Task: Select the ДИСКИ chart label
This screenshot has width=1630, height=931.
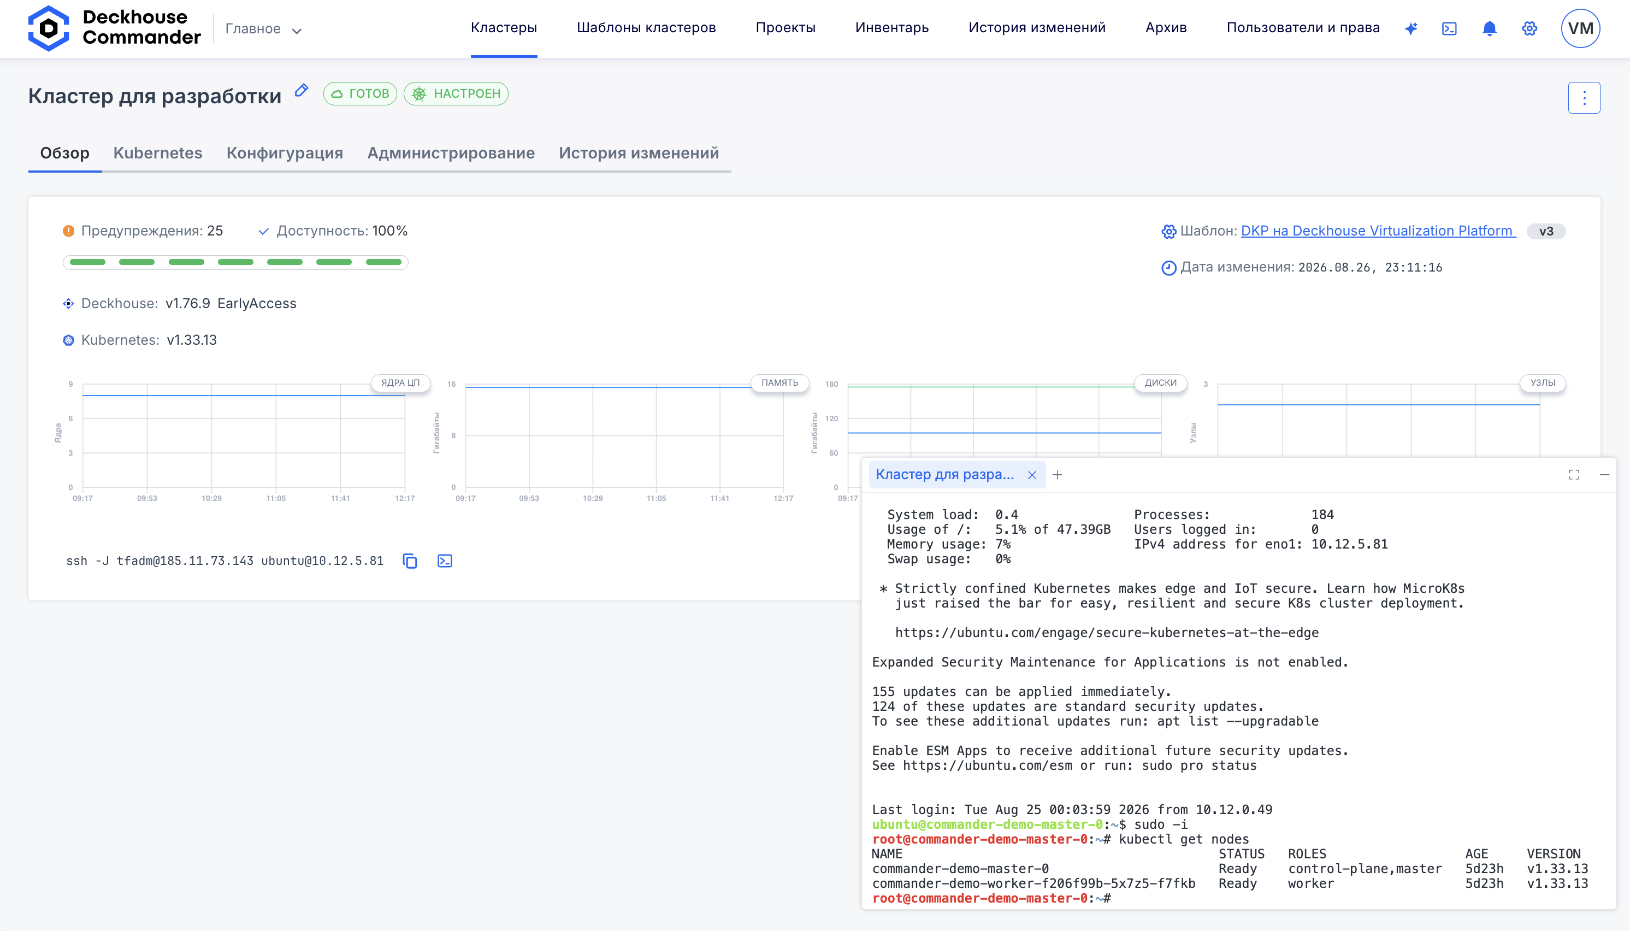Action: click(x=1160, y=382)
